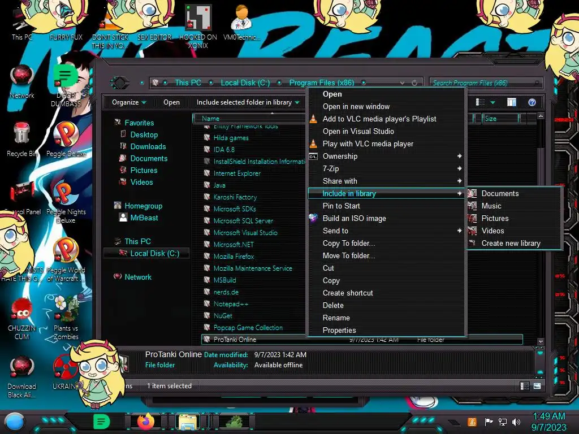
Task: Launch Peggle Nights Deluxe shortcut
Action: [x=66, y=202]
